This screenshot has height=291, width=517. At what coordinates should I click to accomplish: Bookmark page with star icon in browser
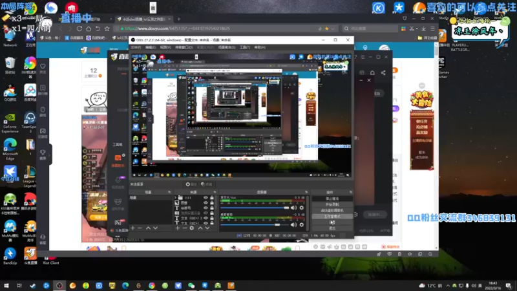click(107, 28)
